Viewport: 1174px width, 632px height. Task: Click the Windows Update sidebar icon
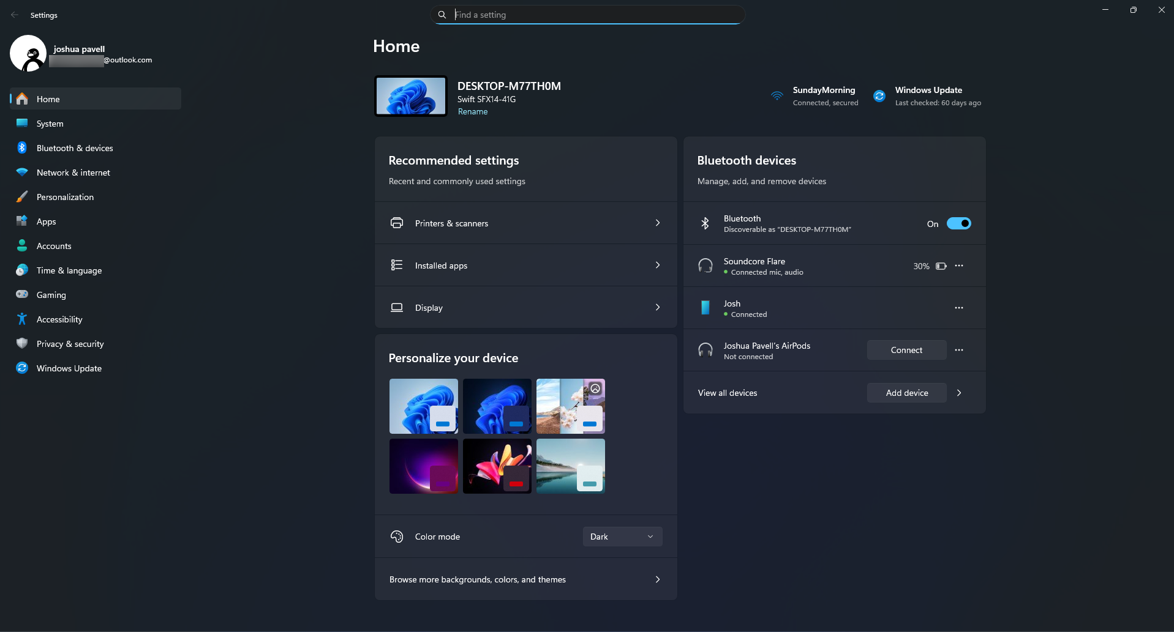click(22, 368)
